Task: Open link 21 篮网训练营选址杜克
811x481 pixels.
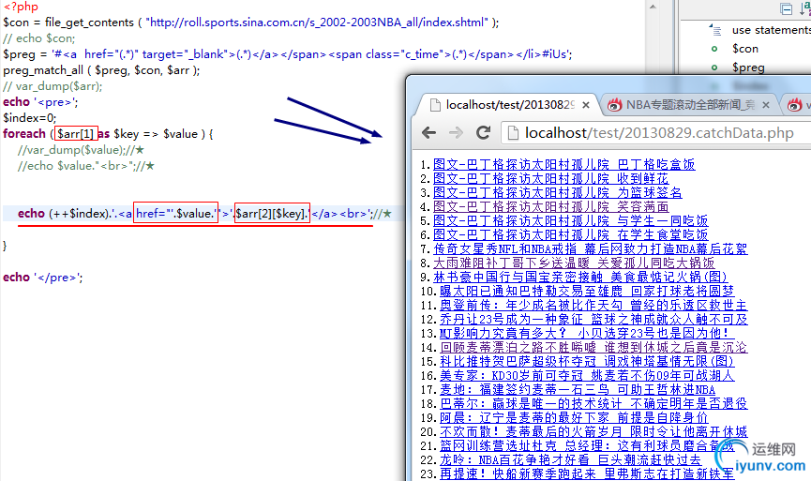Action: (x=587, y=445)
